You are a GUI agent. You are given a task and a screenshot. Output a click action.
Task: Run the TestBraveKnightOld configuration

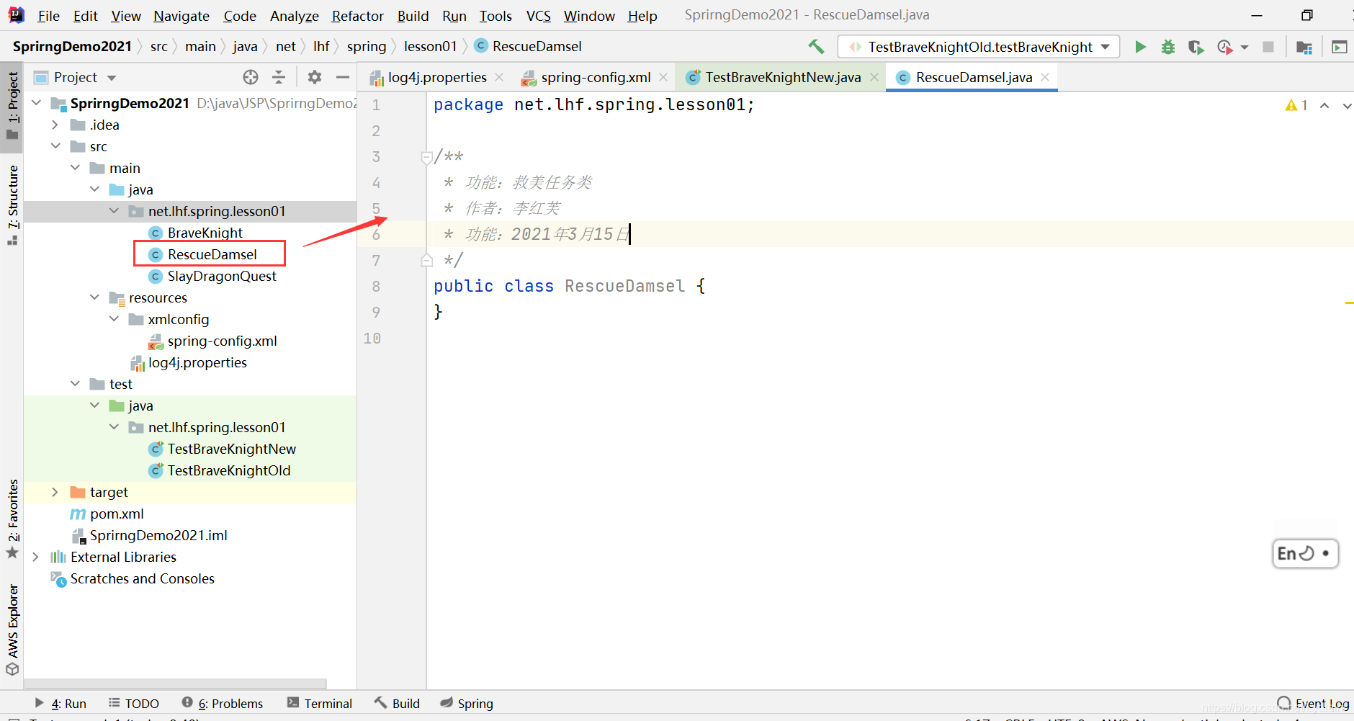1140,47
